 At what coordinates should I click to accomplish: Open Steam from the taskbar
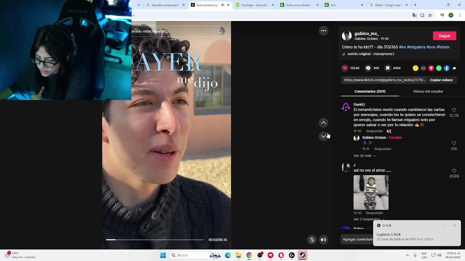(302, 256)
